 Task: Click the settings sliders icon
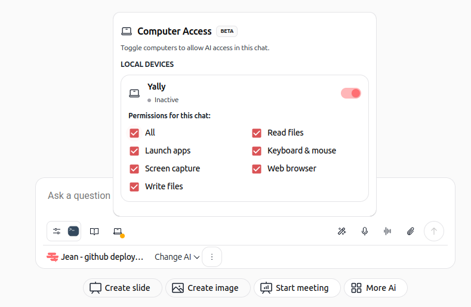point(57,231)
